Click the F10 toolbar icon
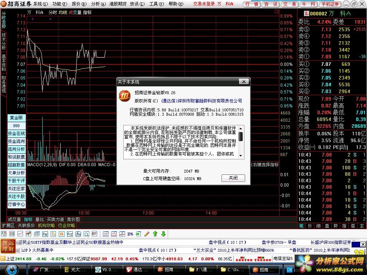Image resolution: width=367 pixels, height=275 pixels. [x=45, y=233]
